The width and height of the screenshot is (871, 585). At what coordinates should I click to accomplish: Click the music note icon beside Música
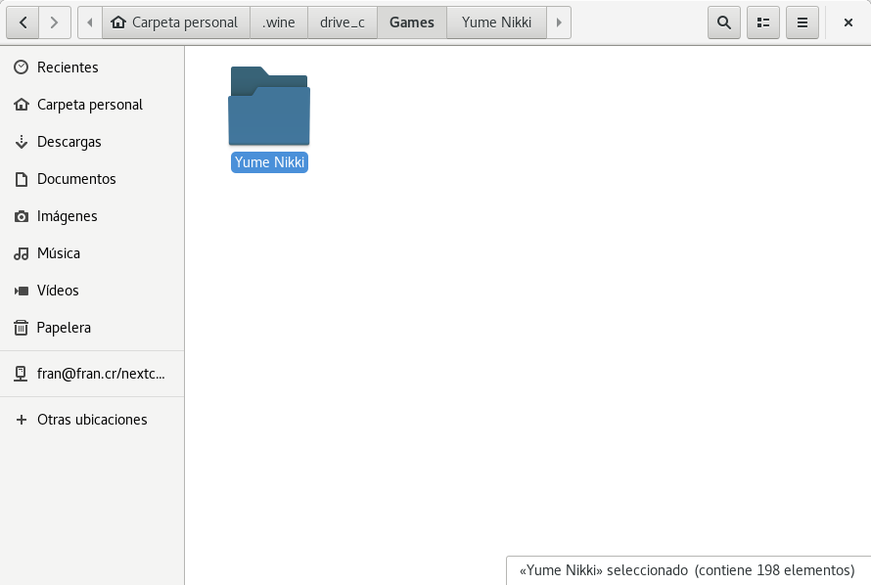(x=22, y=253)
